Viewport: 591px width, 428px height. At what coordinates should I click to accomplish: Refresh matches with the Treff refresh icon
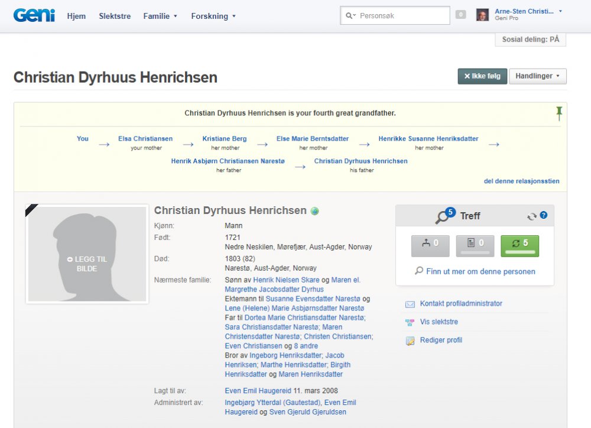(531, 216)
